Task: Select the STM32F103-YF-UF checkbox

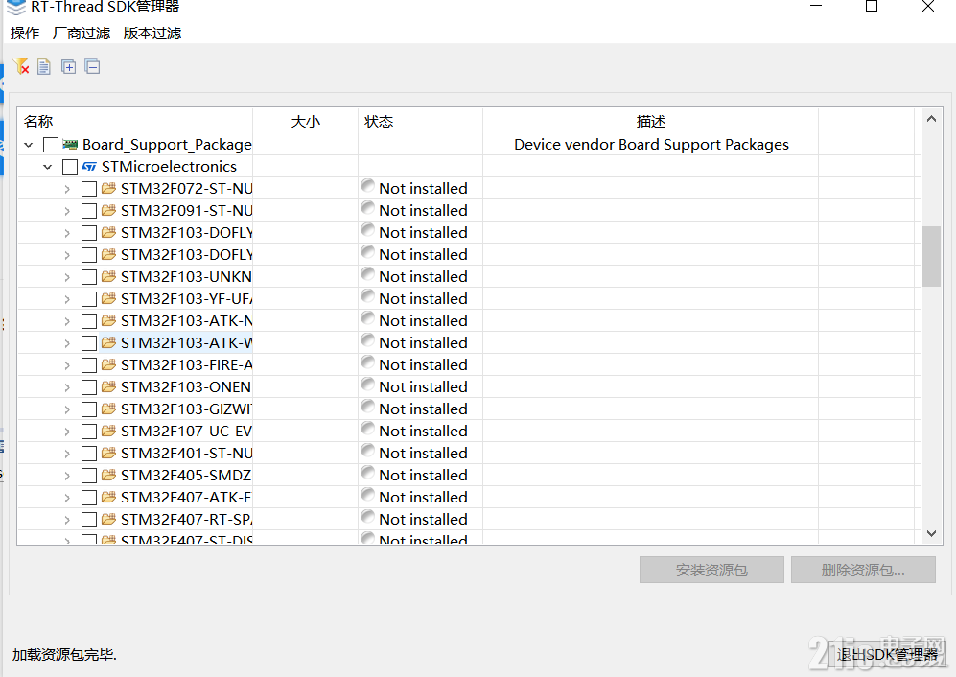Action: [89, 299]
